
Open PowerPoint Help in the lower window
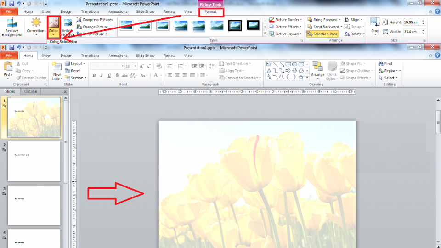point(437,56)
